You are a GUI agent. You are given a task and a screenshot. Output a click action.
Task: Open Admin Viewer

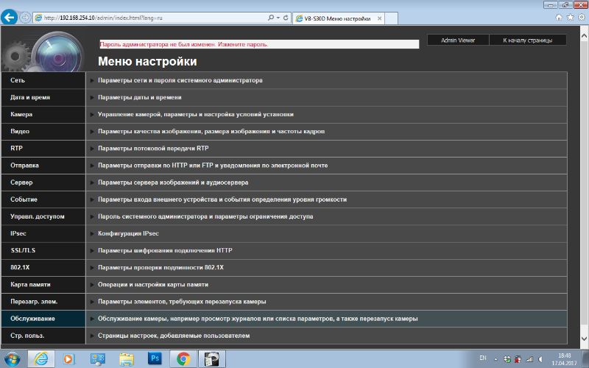[458, 40]
